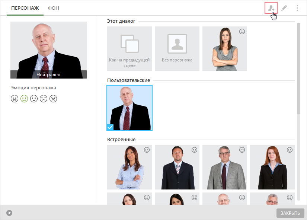Select the angry emotion face
307x220 pixels.
(x=53, y=99)
